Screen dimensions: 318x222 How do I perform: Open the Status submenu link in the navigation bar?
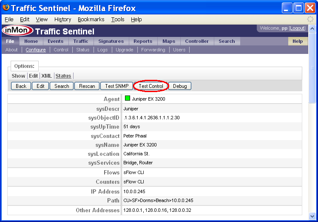coord(83,50)
